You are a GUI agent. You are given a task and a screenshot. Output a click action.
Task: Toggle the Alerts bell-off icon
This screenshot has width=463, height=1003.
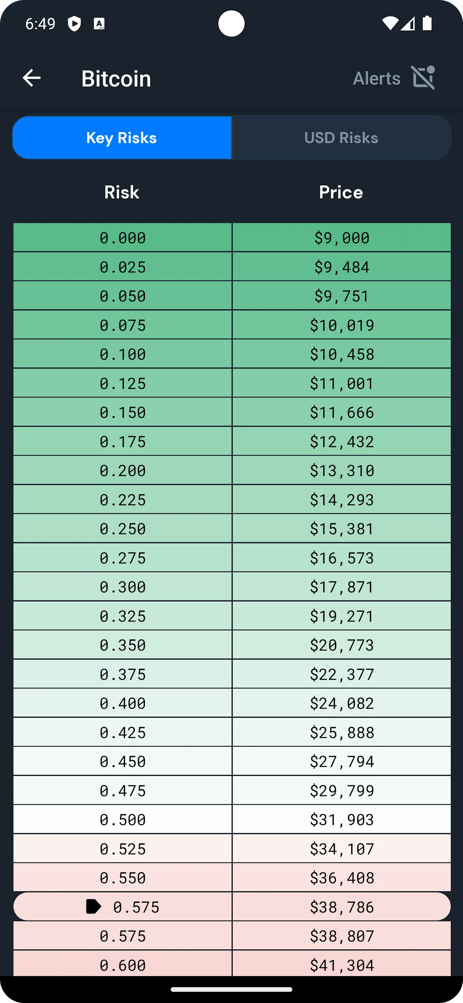tap(423, 78)
